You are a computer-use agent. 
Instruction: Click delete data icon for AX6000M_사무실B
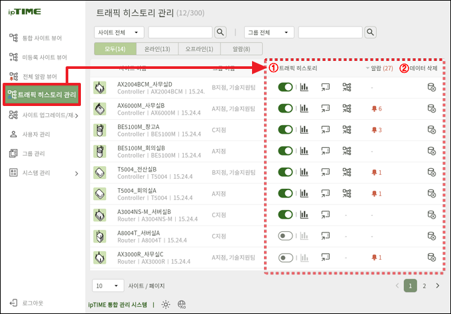(431, 108)
